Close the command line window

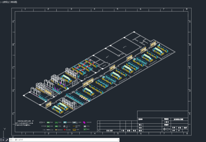point(3,140)
